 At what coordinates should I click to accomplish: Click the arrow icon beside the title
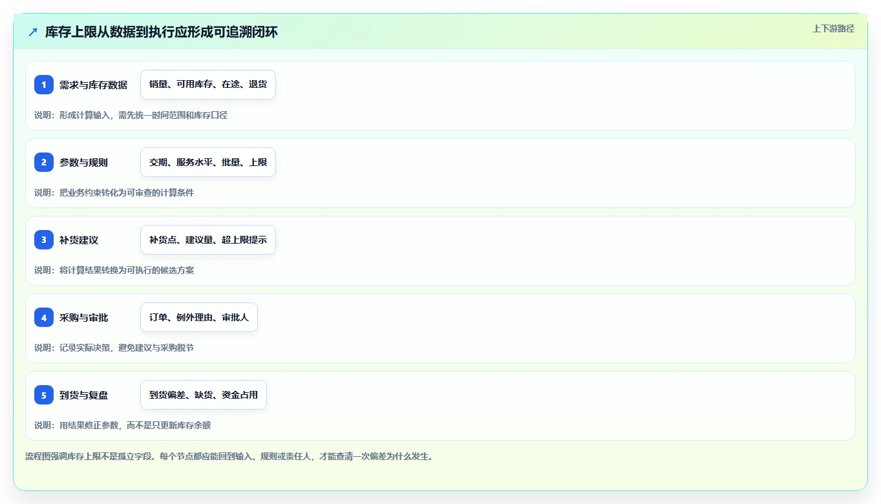coord(33,32)
